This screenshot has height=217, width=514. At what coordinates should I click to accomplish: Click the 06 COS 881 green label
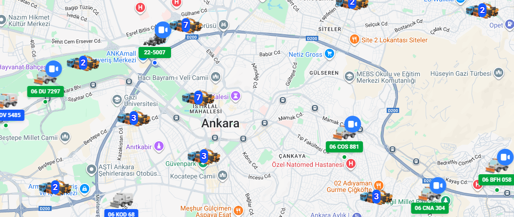(x=344, y=146)
